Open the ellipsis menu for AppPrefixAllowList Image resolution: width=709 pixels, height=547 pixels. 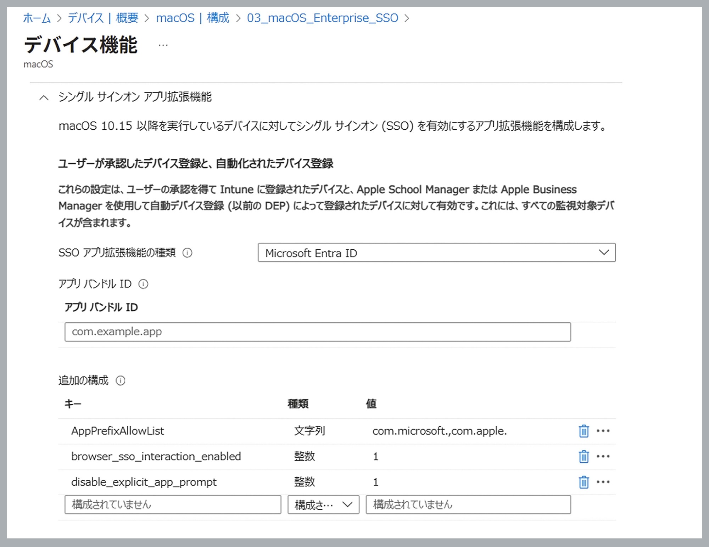(603, 431)
